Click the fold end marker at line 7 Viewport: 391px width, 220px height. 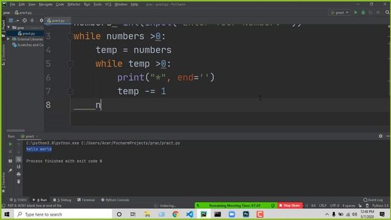[x=70, y=91]
